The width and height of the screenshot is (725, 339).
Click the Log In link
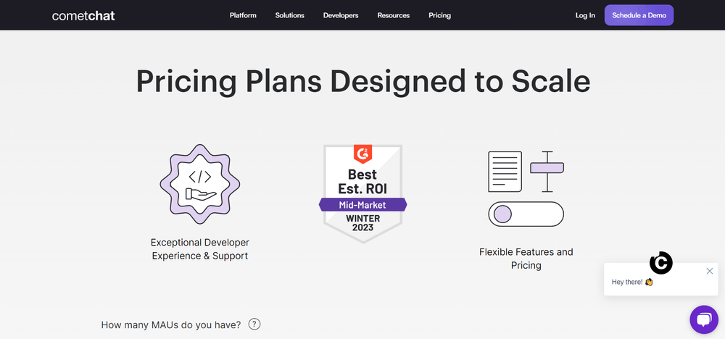click(585, 15)
